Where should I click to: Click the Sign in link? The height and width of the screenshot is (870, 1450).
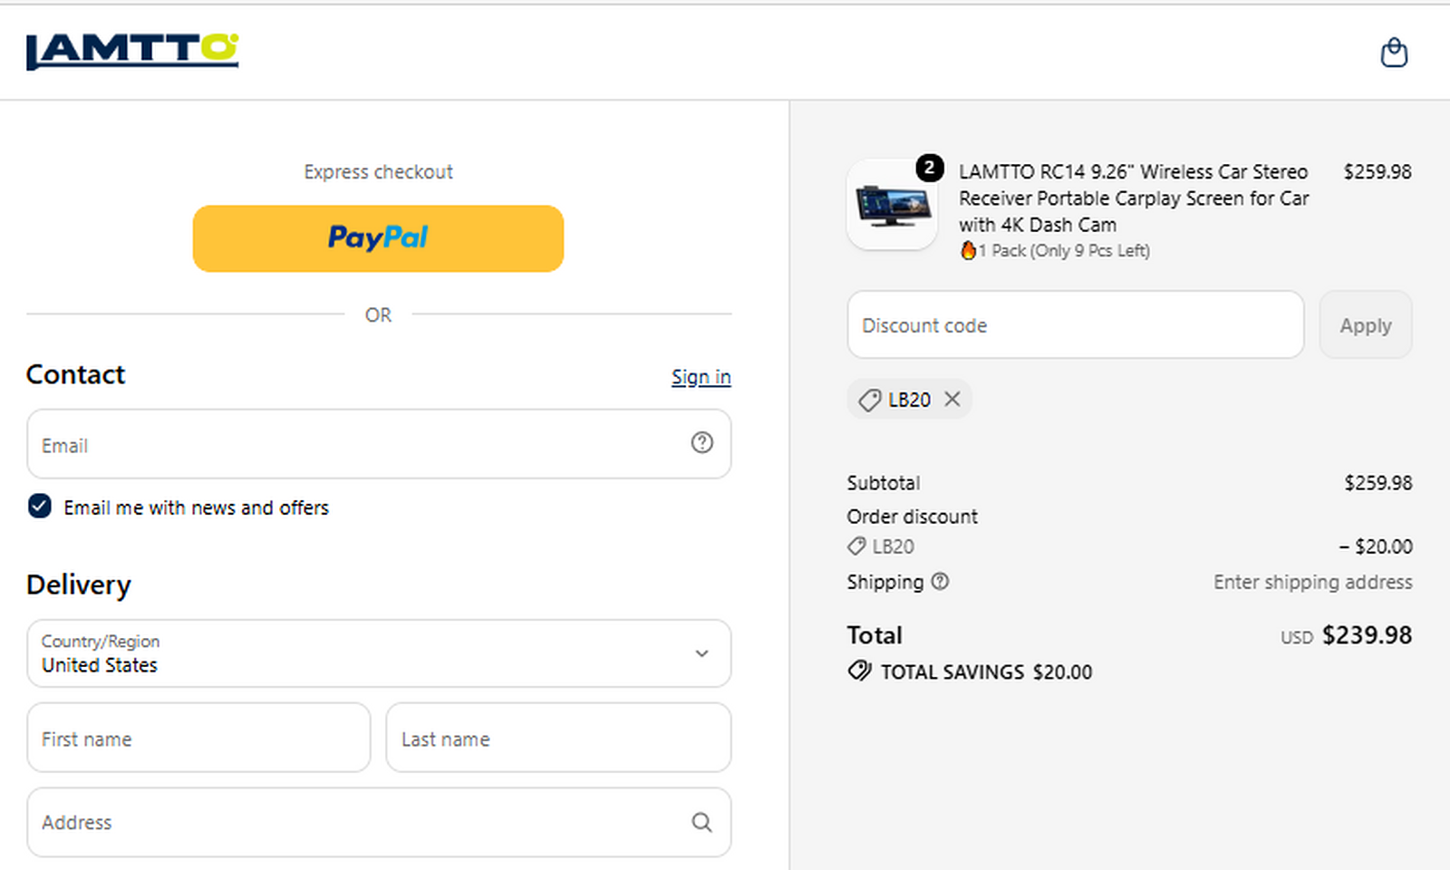tap(701, 377)
